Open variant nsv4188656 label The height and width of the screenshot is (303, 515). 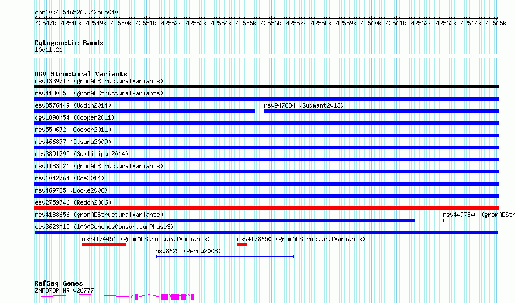coord(99,215)
